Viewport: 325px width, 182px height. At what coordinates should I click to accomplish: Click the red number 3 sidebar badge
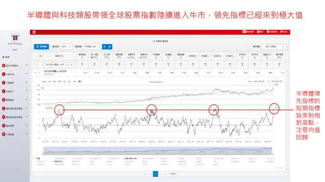pyautogui.click(x=4, y=91)
